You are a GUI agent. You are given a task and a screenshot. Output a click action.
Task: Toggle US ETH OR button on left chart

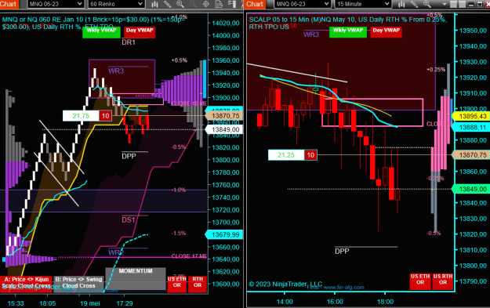[177, 284]
